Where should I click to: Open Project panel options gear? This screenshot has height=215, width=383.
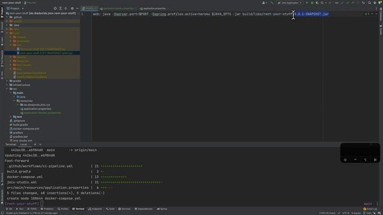point(72,8)
